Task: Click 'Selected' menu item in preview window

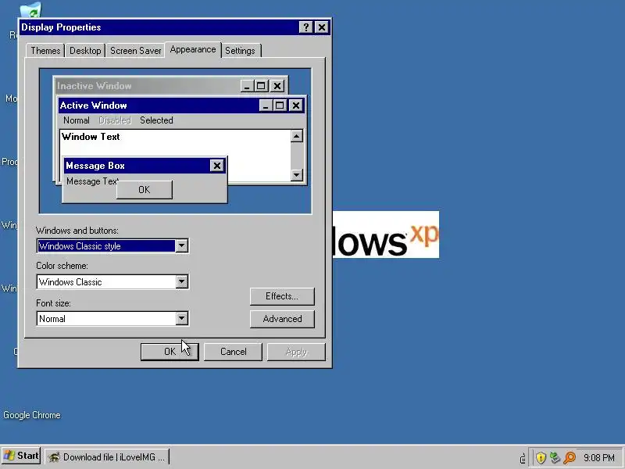Action: pos(156,120)
